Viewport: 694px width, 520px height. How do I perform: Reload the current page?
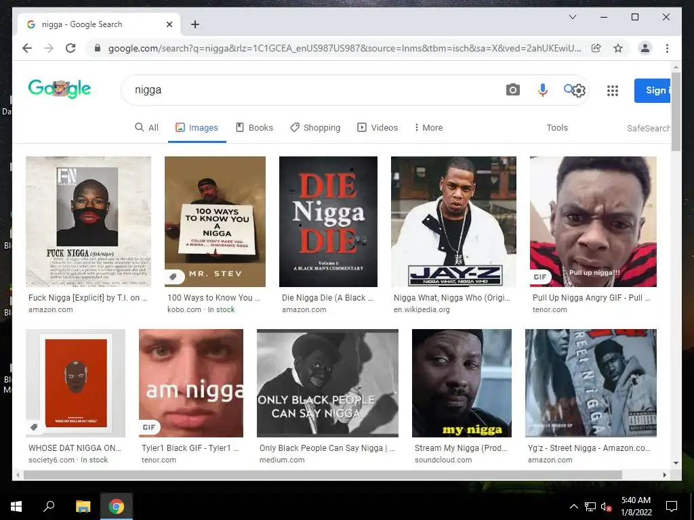pos(70,48)
